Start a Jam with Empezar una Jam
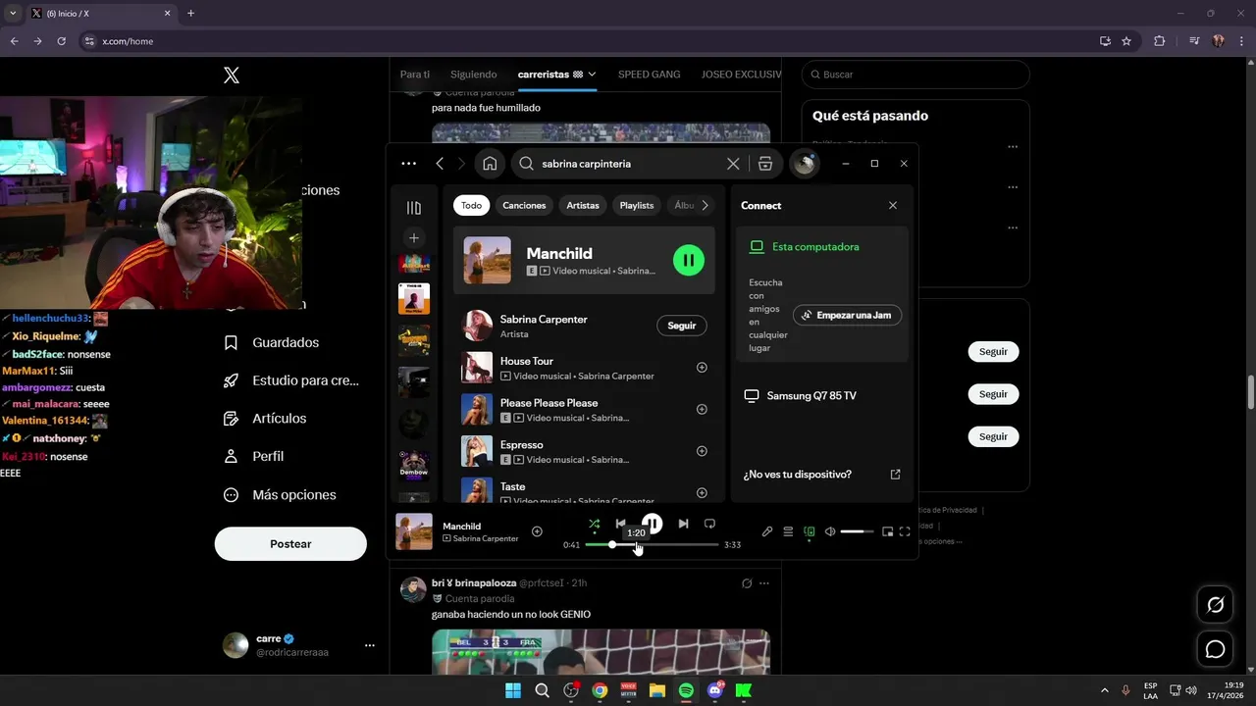The image size is (1256, 706). [848, 315]
